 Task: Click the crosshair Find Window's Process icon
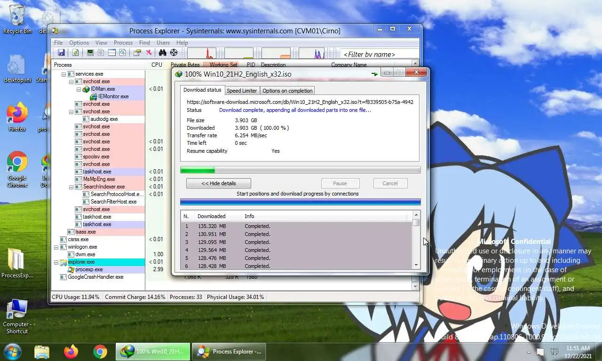(174, 53)
